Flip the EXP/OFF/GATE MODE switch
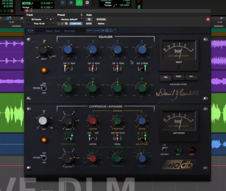The height and width of the screenshot is (191, 226). 117,139
